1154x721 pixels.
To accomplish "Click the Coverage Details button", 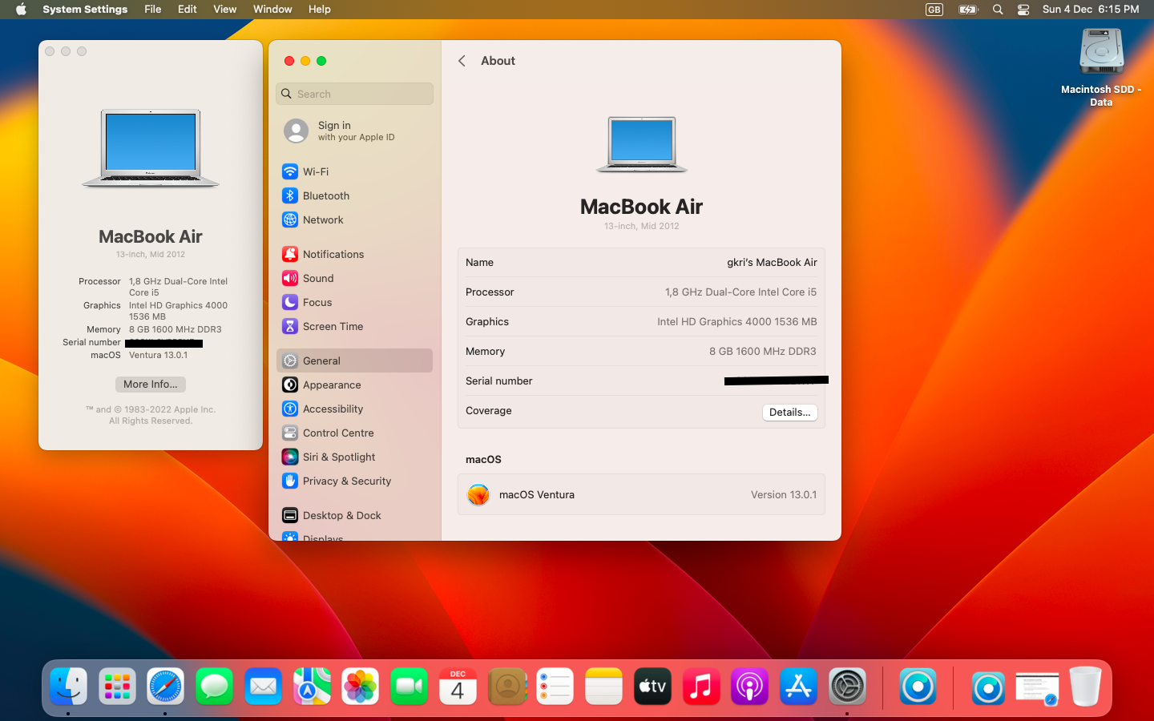I will click(x=789, y=412).
